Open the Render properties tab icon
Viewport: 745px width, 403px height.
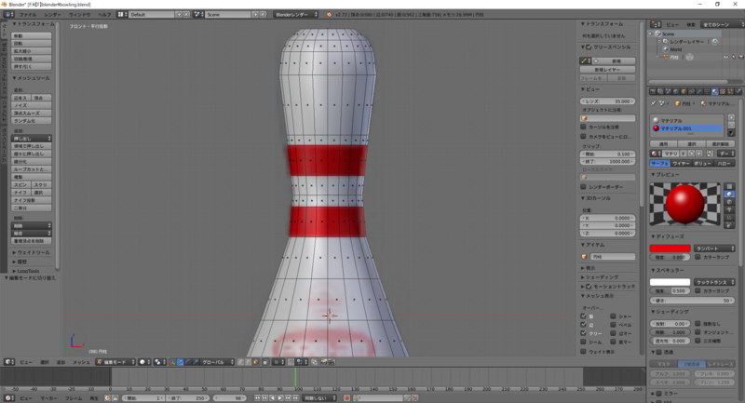pyautogui.click(x=653, y=91)
